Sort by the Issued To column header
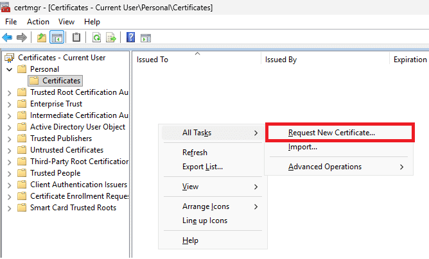Screen dimensions: 429x259 (x=153, y=60)
